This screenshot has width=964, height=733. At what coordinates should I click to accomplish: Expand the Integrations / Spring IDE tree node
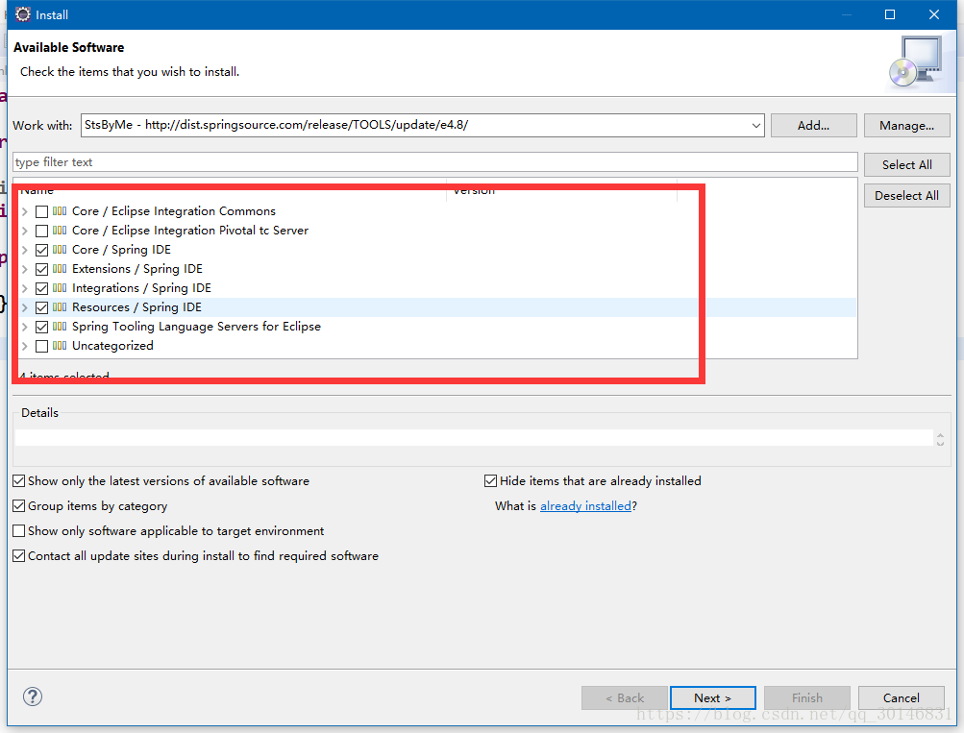click(x=24, y=287)
